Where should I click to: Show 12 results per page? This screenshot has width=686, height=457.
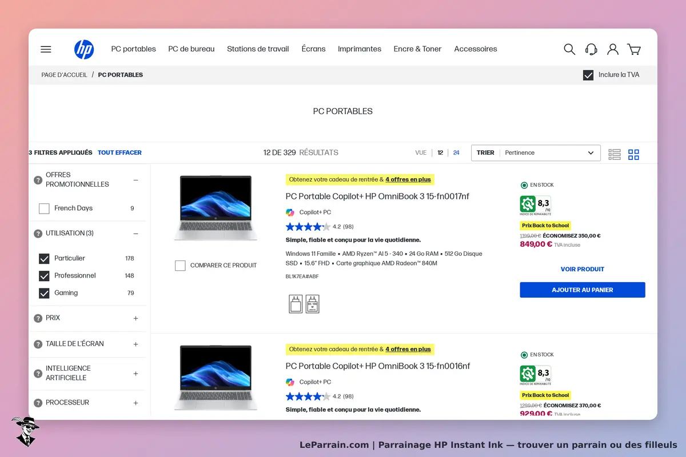coord(440,153)
